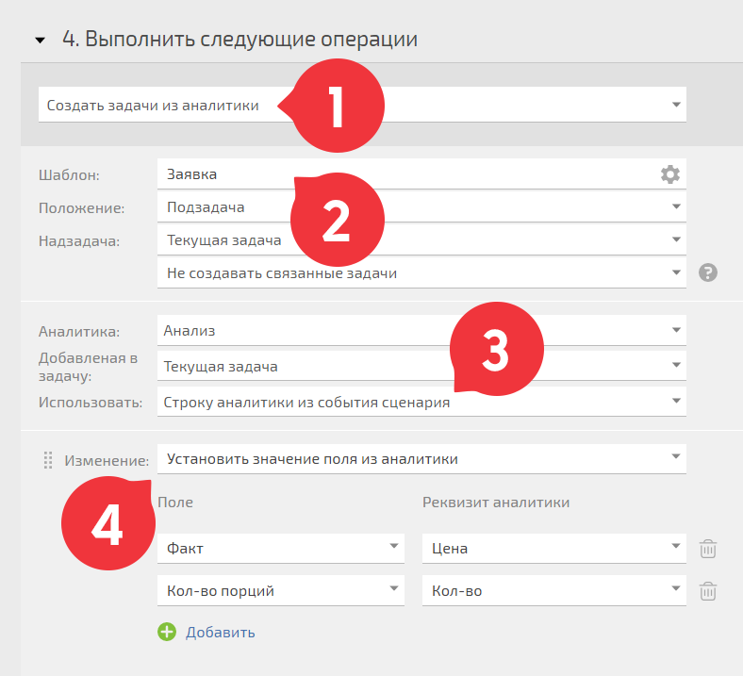This screenshot has width=743, height=676.
Task: Click the 'Добавить' link
Action: (x=221, y=633)
